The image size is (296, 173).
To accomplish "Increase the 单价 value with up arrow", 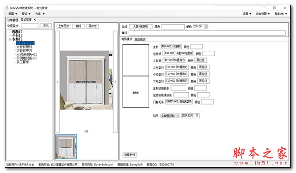I will point(206,26).
